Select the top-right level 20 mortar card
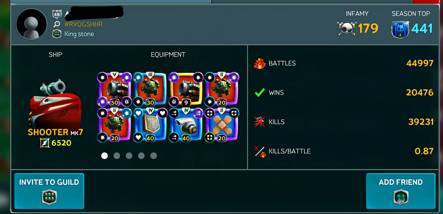443x214 pixels. click(x=222, y=89)
